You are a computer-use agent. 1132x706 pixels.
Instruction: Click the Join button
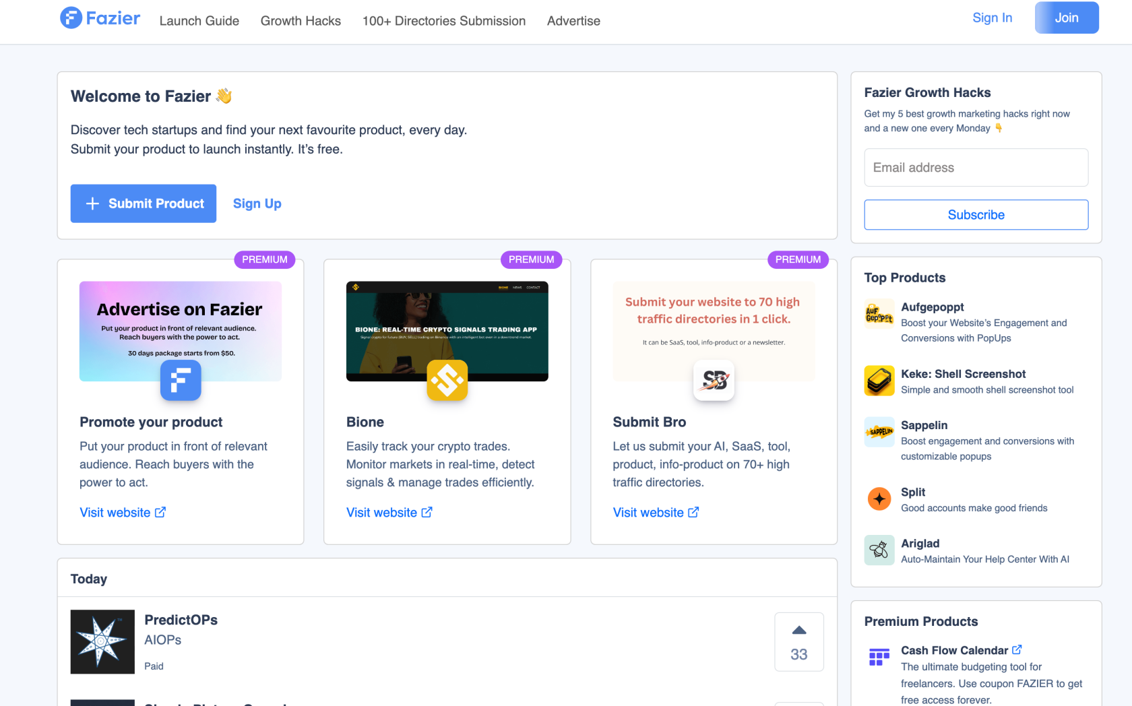point(1067,18)
